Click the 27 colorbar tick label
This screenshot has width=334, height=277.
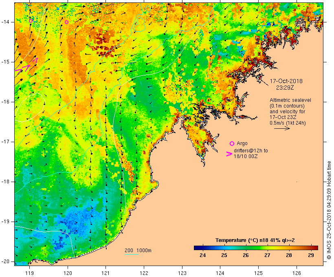(x=267, y=255)
